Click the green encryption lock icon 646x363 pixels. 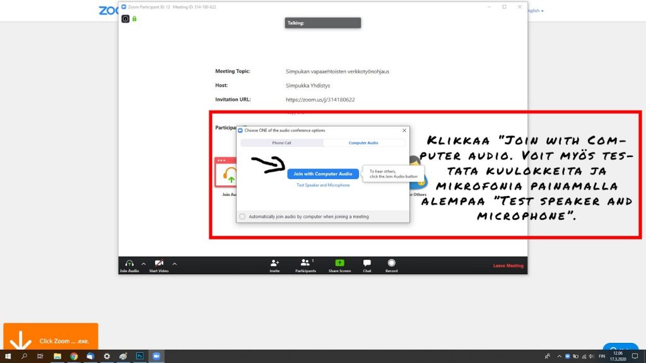pyautogui.click(x=134, y=19)
